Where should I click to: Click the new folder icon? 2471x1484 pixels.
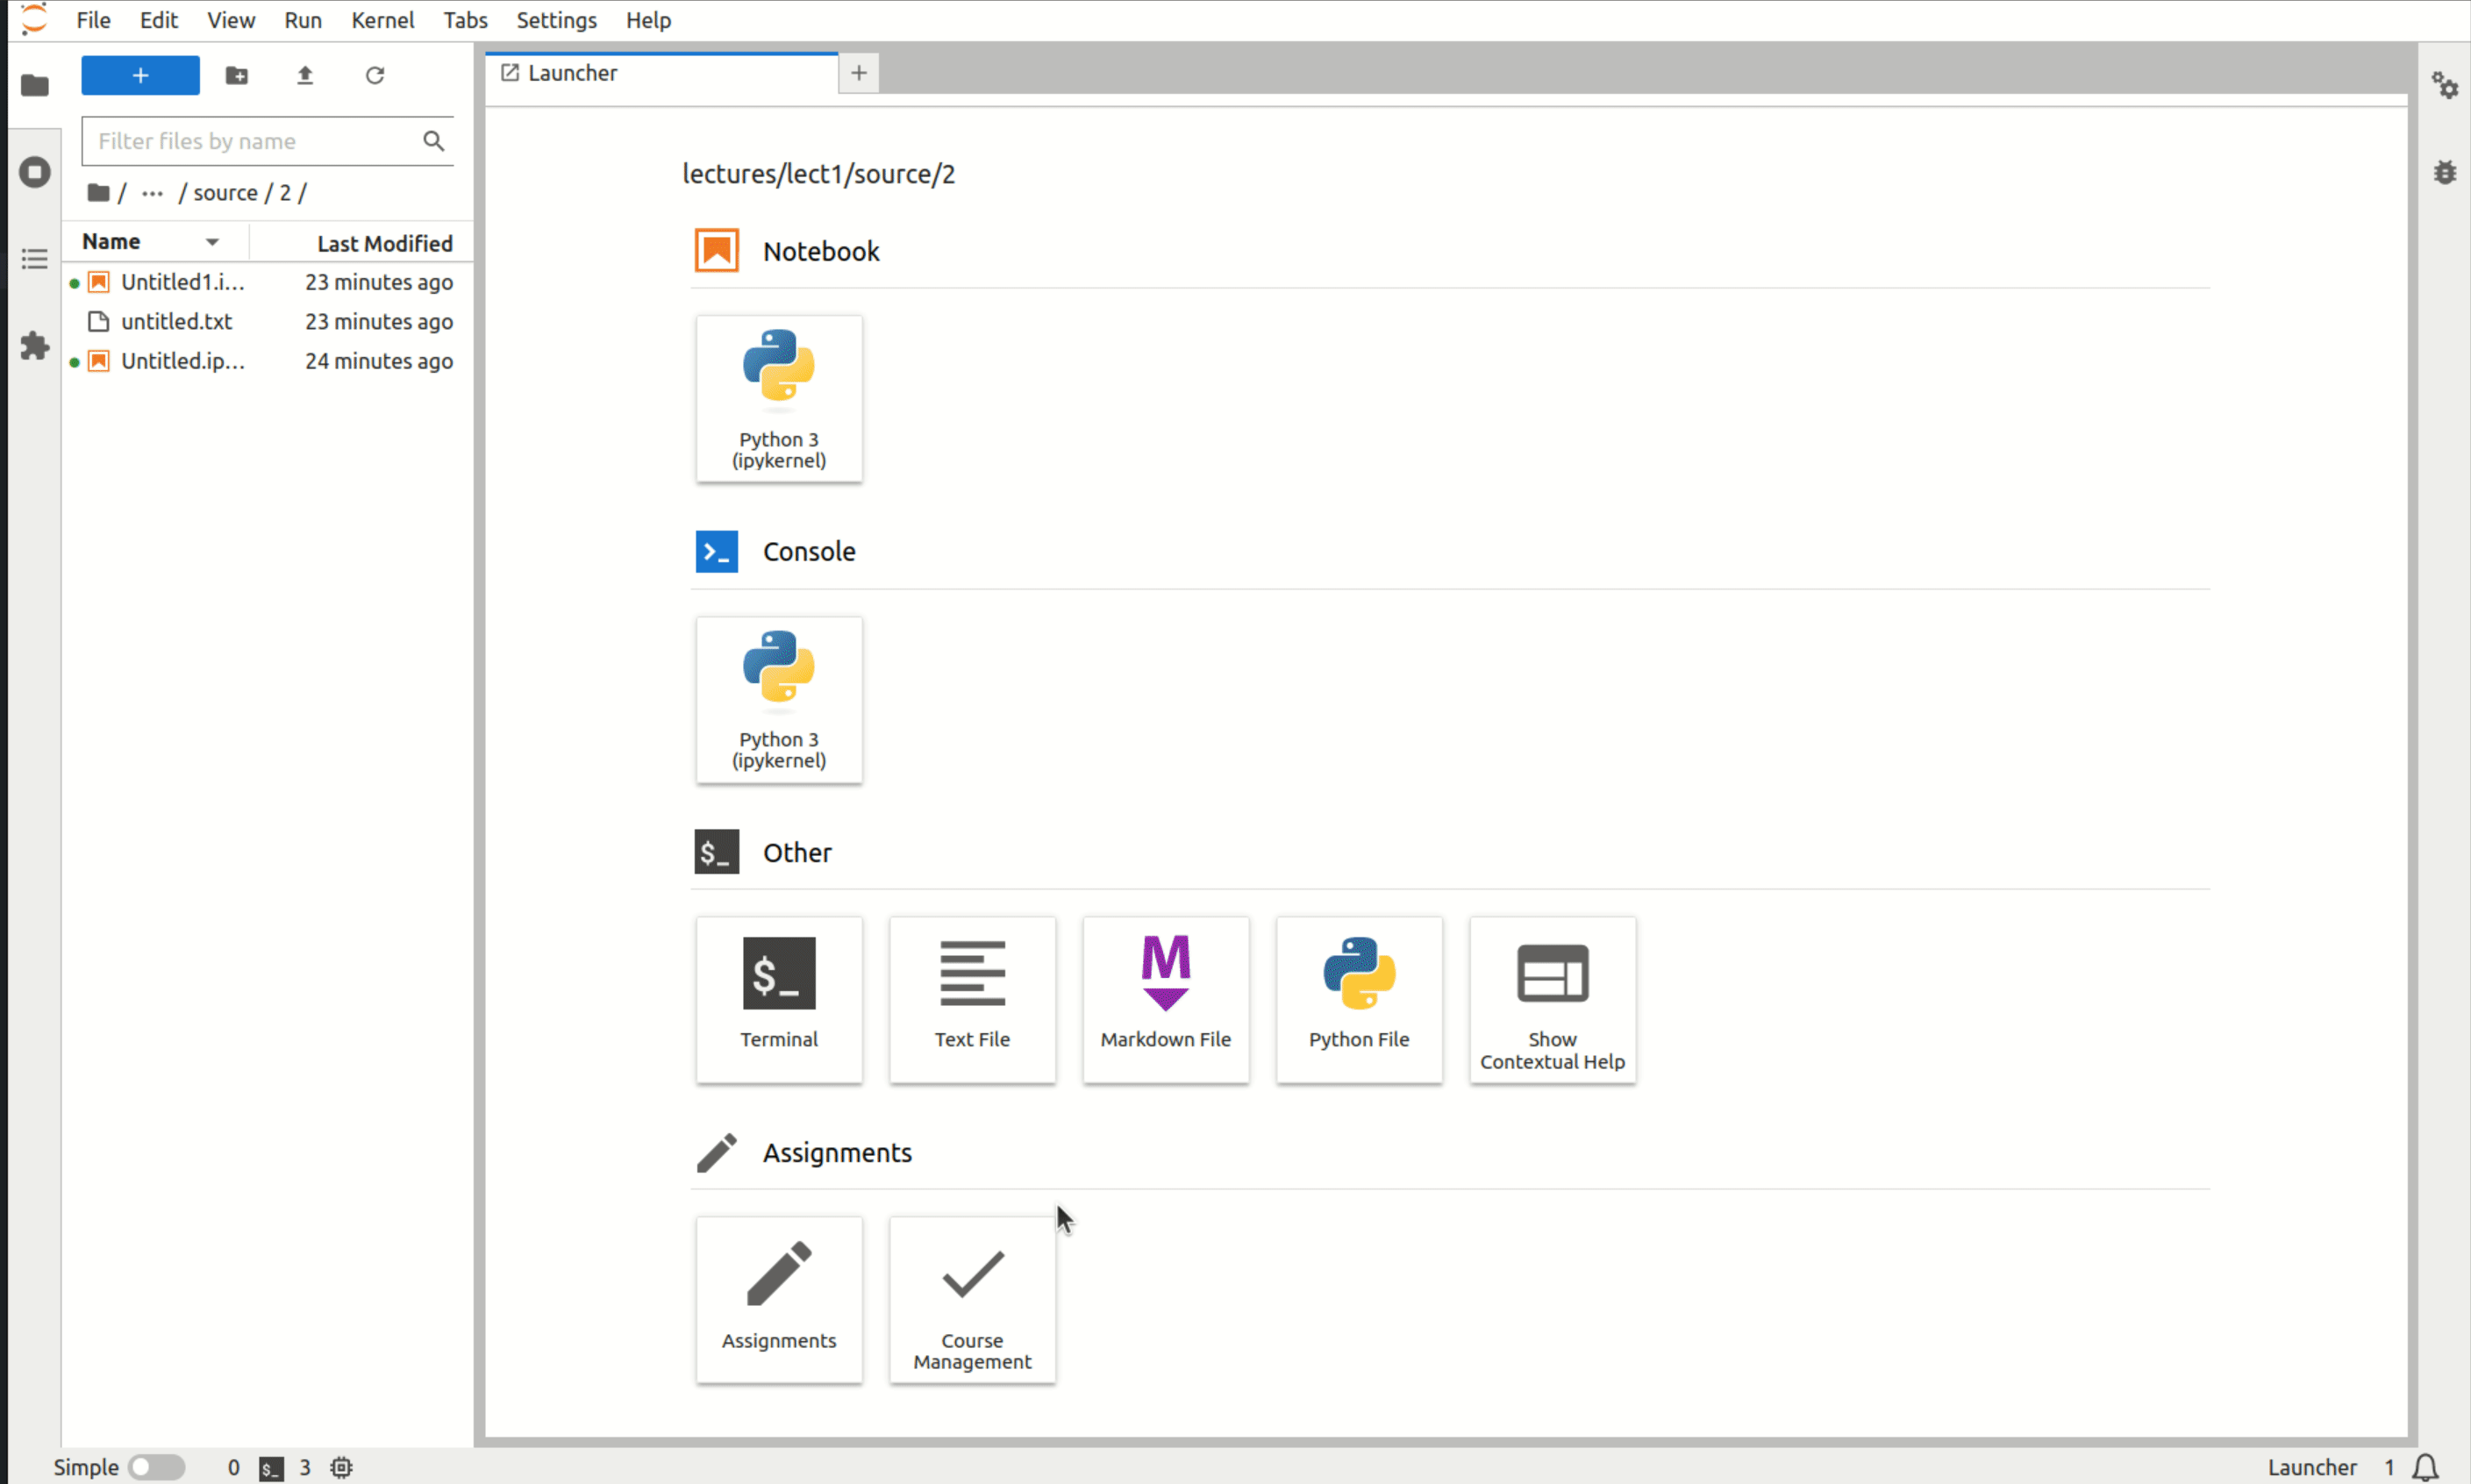point(237,76)
